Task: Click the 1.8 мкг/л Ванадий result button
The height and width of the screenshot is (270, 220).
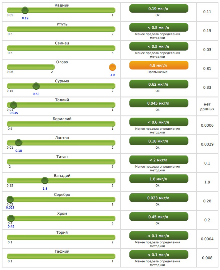Action: (159, 179)
